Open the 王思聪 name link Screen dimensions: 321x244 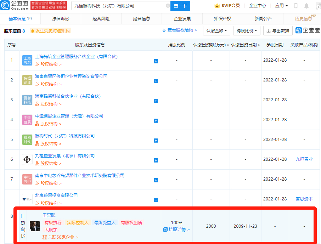49,215
